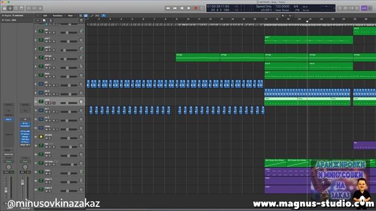
Task: Click the back arrow in the tracks menu bar
Action: click(x=38, y=16)
